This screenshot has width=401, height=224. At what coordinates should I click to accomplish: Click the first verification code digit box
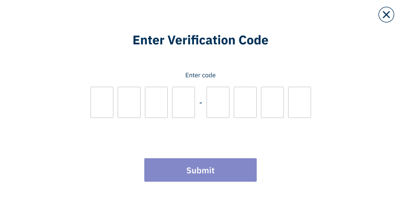(x=102, y=102)
